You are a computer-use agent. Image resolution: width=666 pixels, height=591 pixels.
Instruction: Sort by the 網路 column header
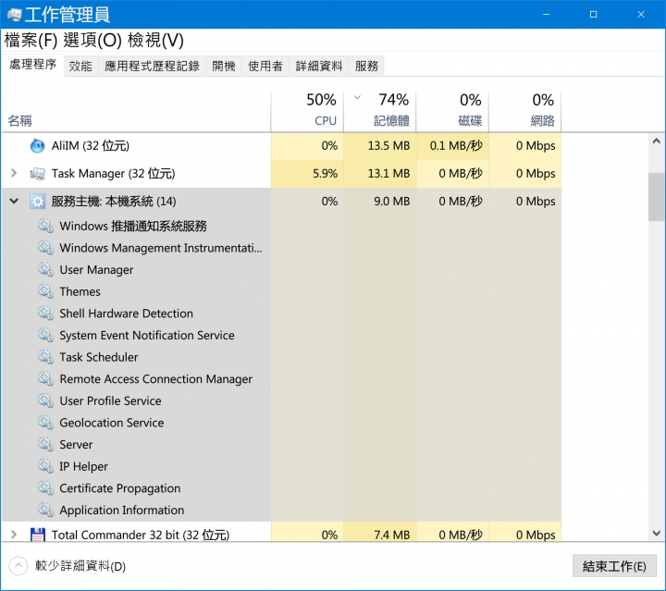click(x=525, y=111)
